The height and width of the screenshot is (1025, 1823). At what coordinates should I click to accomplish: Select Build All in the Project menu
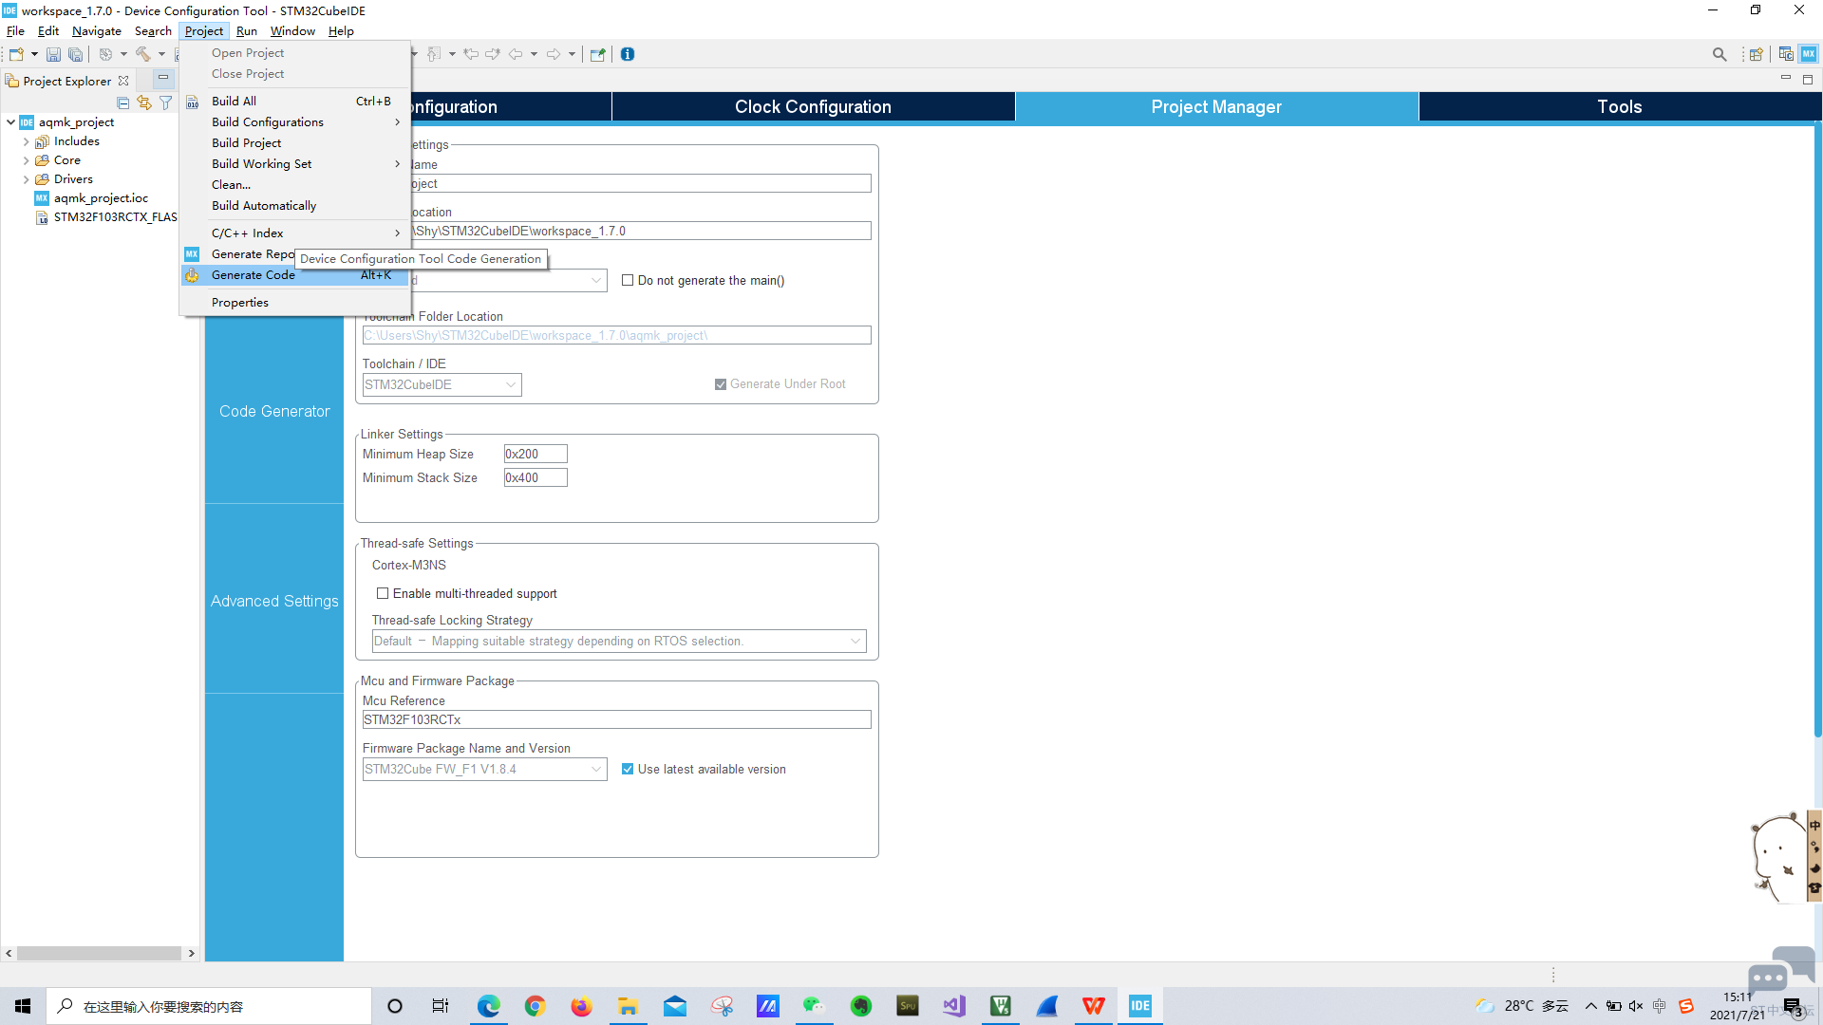[x=294, y=102]
